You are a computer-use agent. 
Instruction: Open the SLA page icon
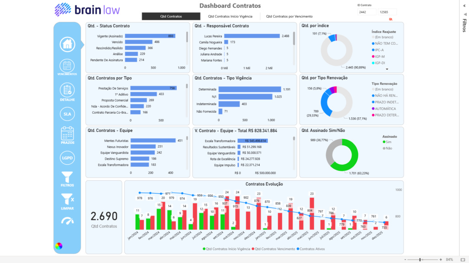(x=67, y=114)
